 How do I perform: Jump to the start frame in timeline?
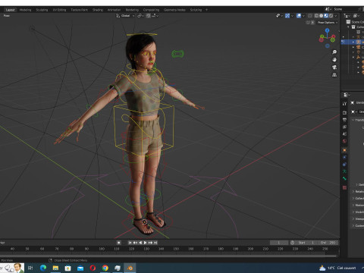click(x=130, y=243)
